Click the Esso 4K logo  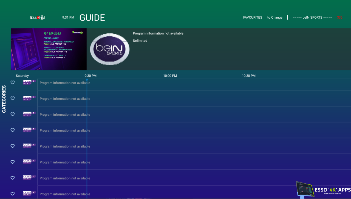tap(37, 18)
